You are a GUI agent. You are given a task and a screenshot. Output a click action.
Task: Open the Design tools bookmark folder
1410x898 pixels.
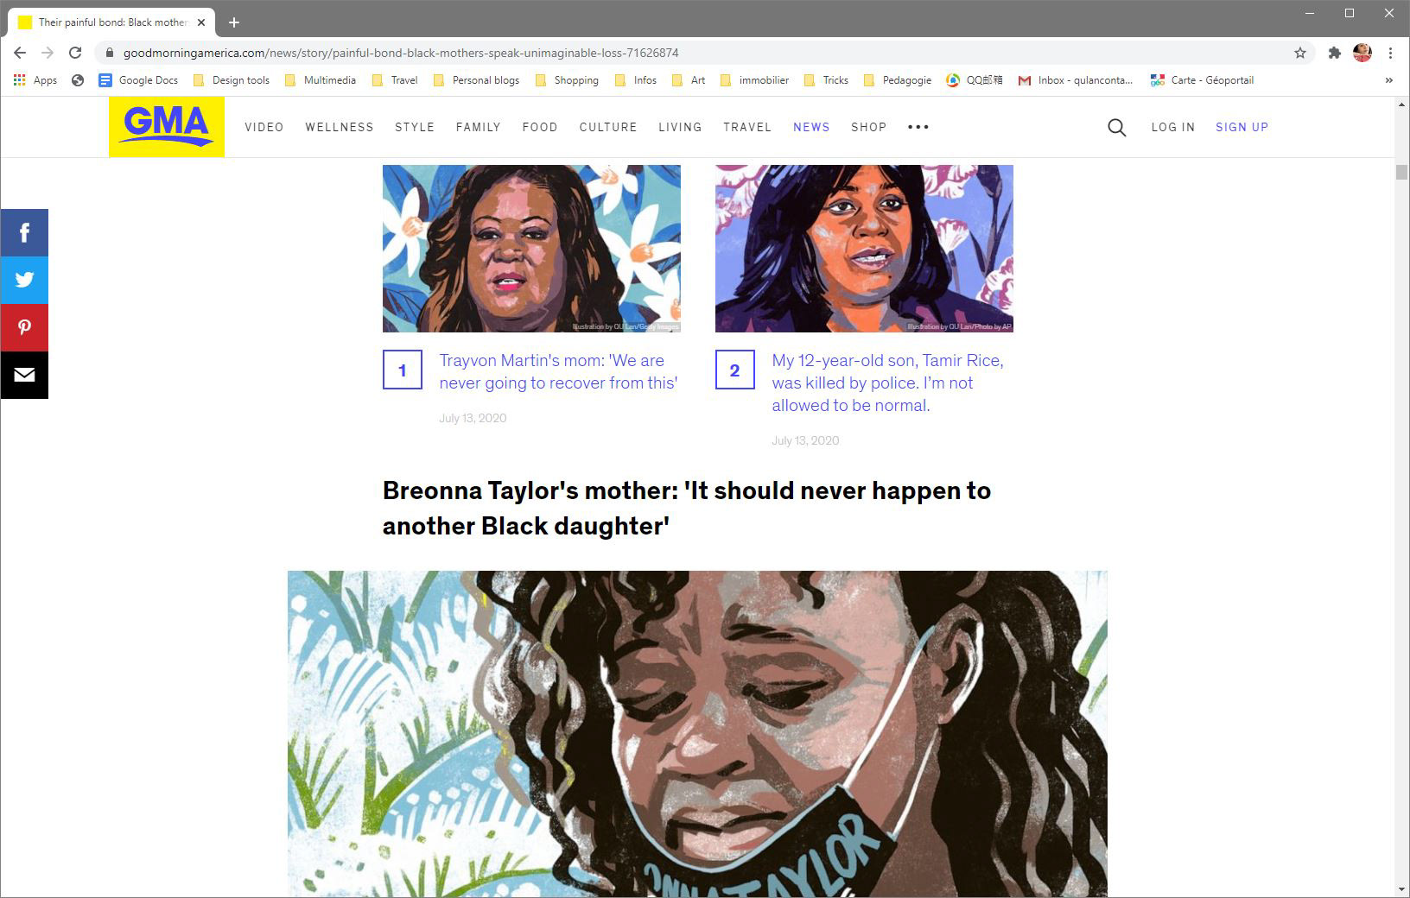231,80
